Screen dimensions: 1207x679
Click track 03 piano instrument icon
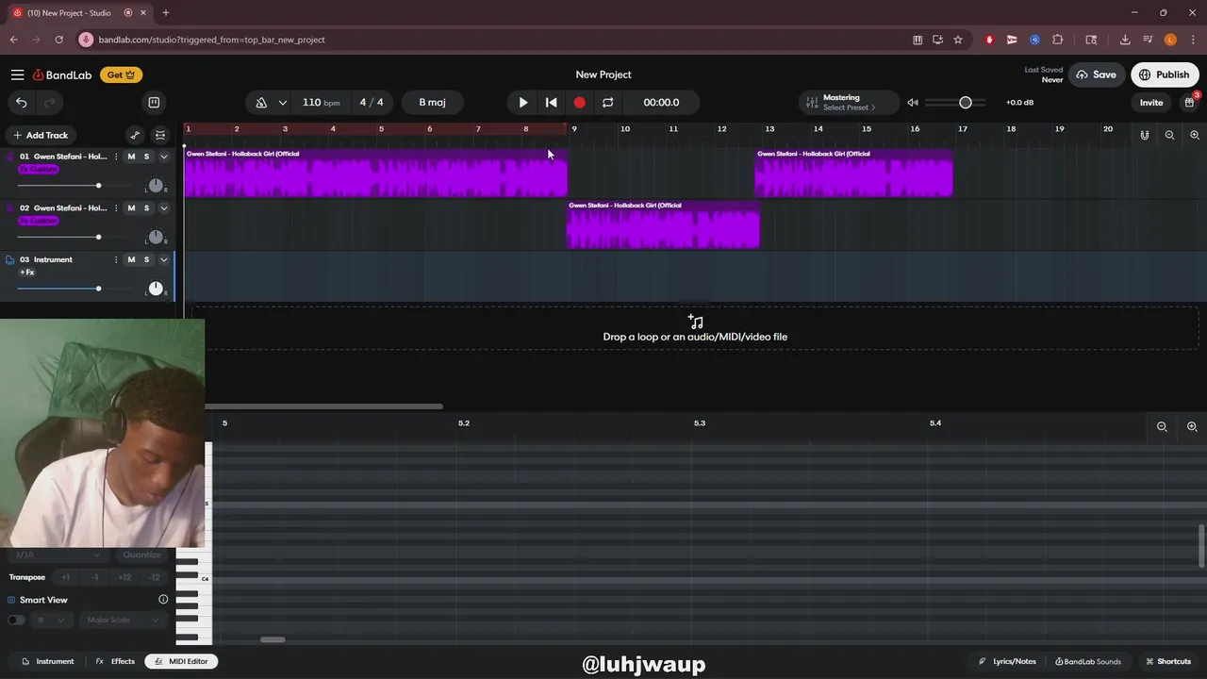[10, 259]
